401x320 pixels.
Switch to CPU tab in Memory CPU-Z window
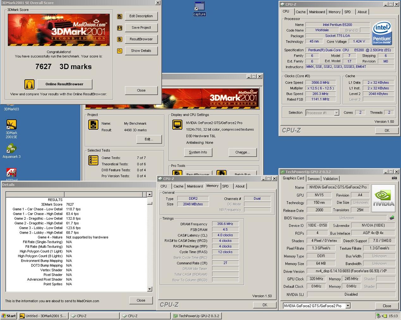[164, 186]
